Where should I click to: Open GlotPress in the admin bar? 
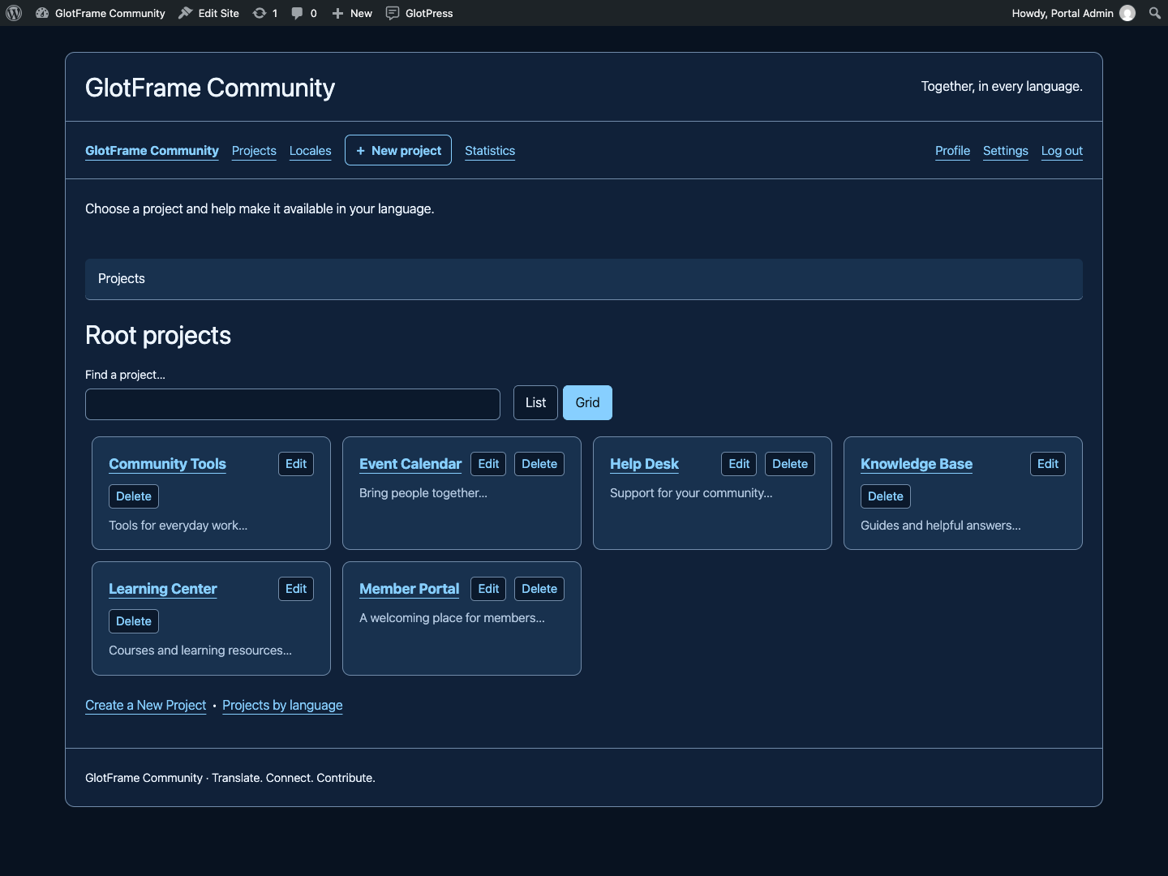point(419,13)
